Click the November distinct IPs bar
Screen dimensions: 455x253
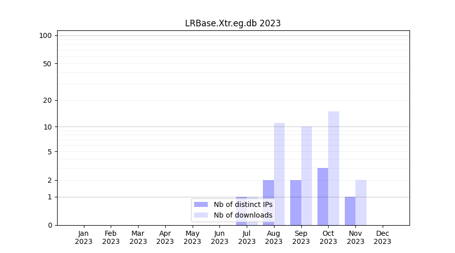(x=350, y=211)
